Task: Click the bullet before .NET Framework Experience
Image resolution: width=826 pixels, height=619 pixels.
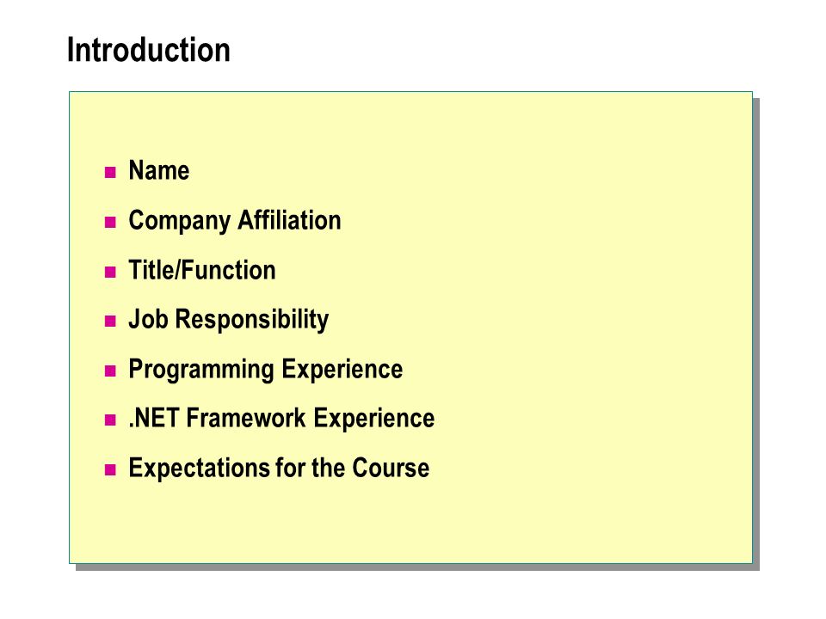Action: (x=110, y=420)
